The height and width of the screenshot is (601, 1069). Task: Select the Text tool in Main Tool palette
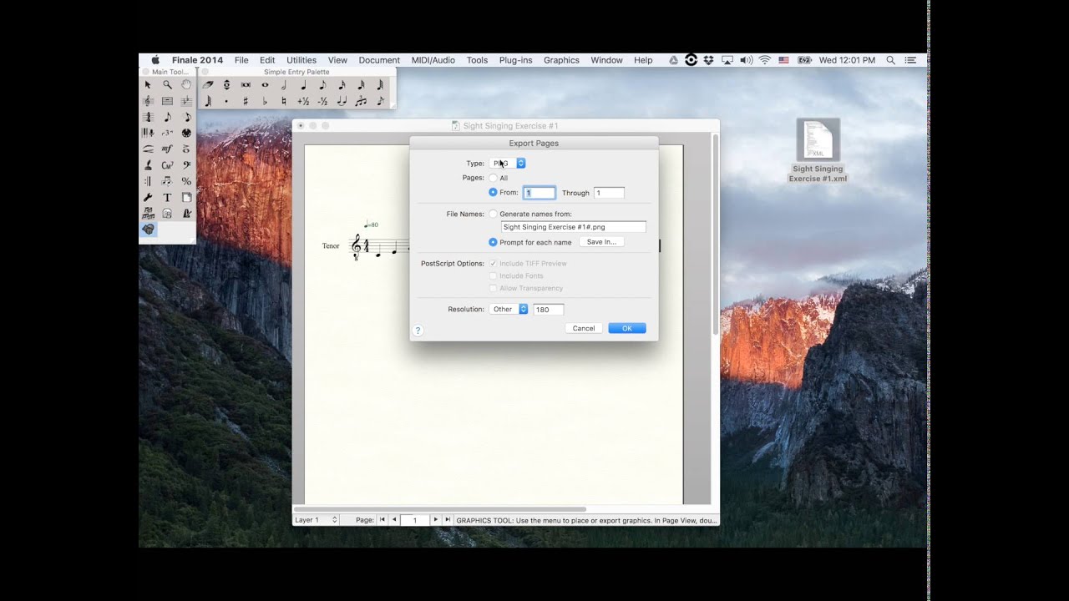(x=167, y=197)
